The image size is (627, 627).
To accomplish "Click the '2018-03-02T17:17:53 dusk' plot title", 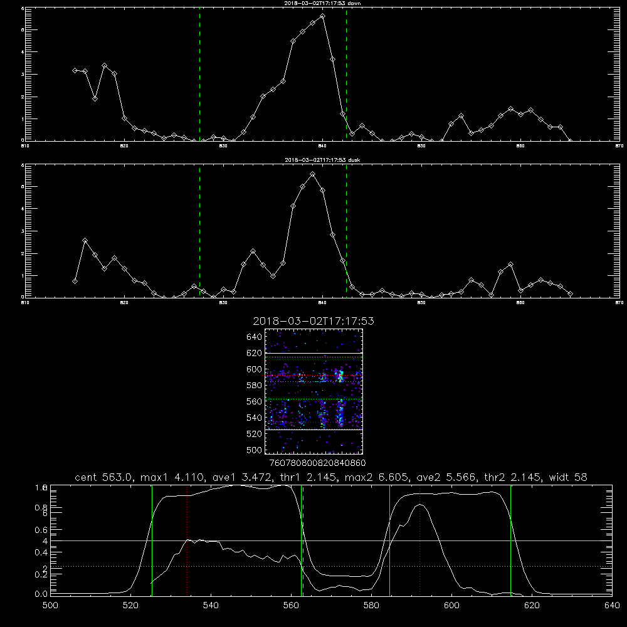I will tap(322, 160).
